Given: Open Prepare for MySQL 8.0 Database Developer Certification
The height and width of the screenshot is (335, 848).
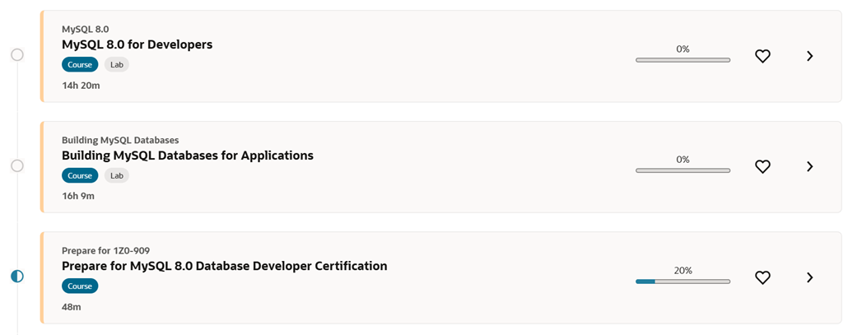Looking at the screenshot, I should [224, 266].
